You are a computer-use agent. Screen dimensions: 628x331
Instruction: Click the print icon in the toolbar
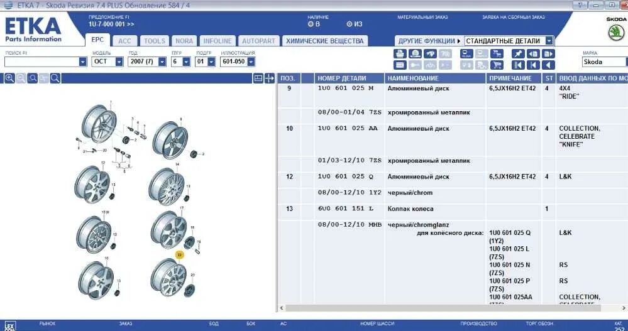400,53
